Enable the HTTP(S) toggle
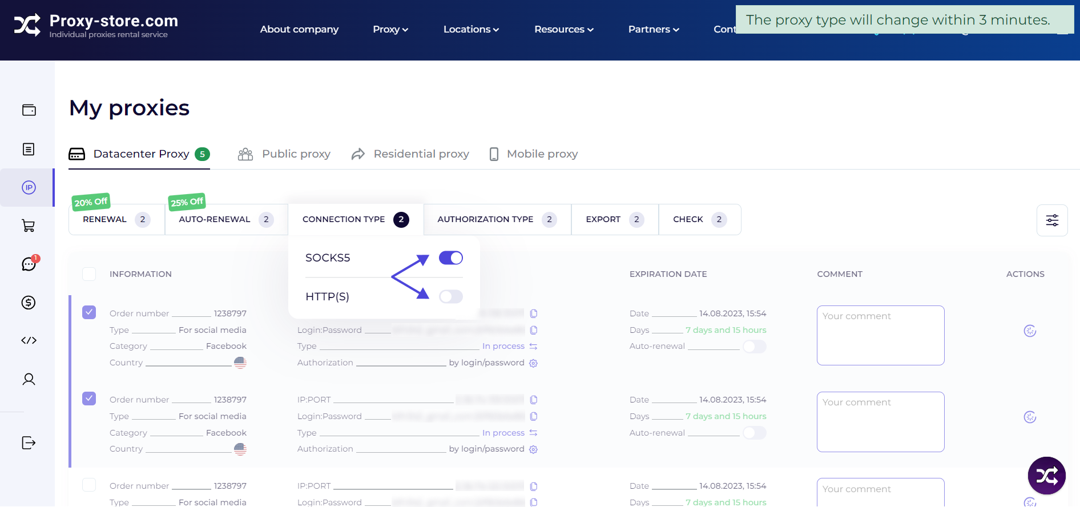The image size is (1080, 507). 450,296
